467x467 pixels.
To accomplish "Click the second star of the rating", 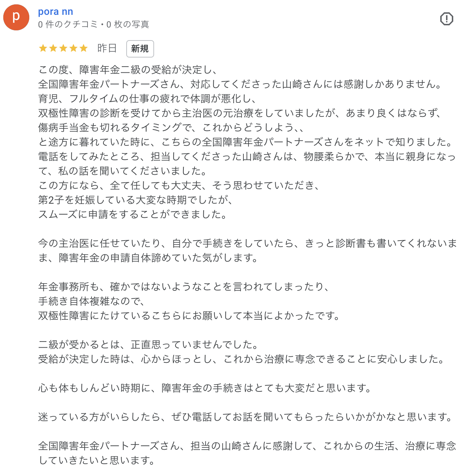I will [x=53, y=48].
